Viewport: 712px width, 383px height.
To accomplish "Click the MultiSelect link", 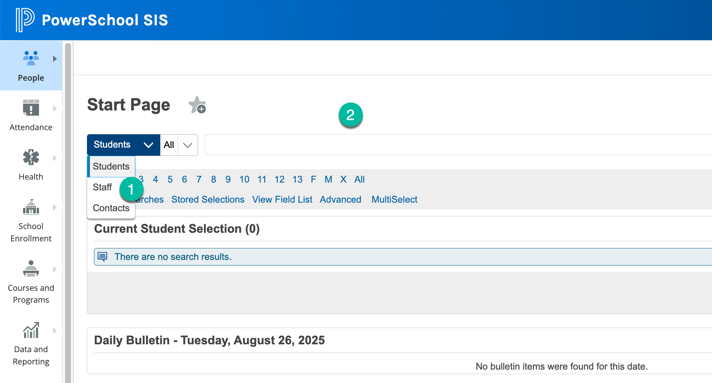I will [x=394, y=200].
